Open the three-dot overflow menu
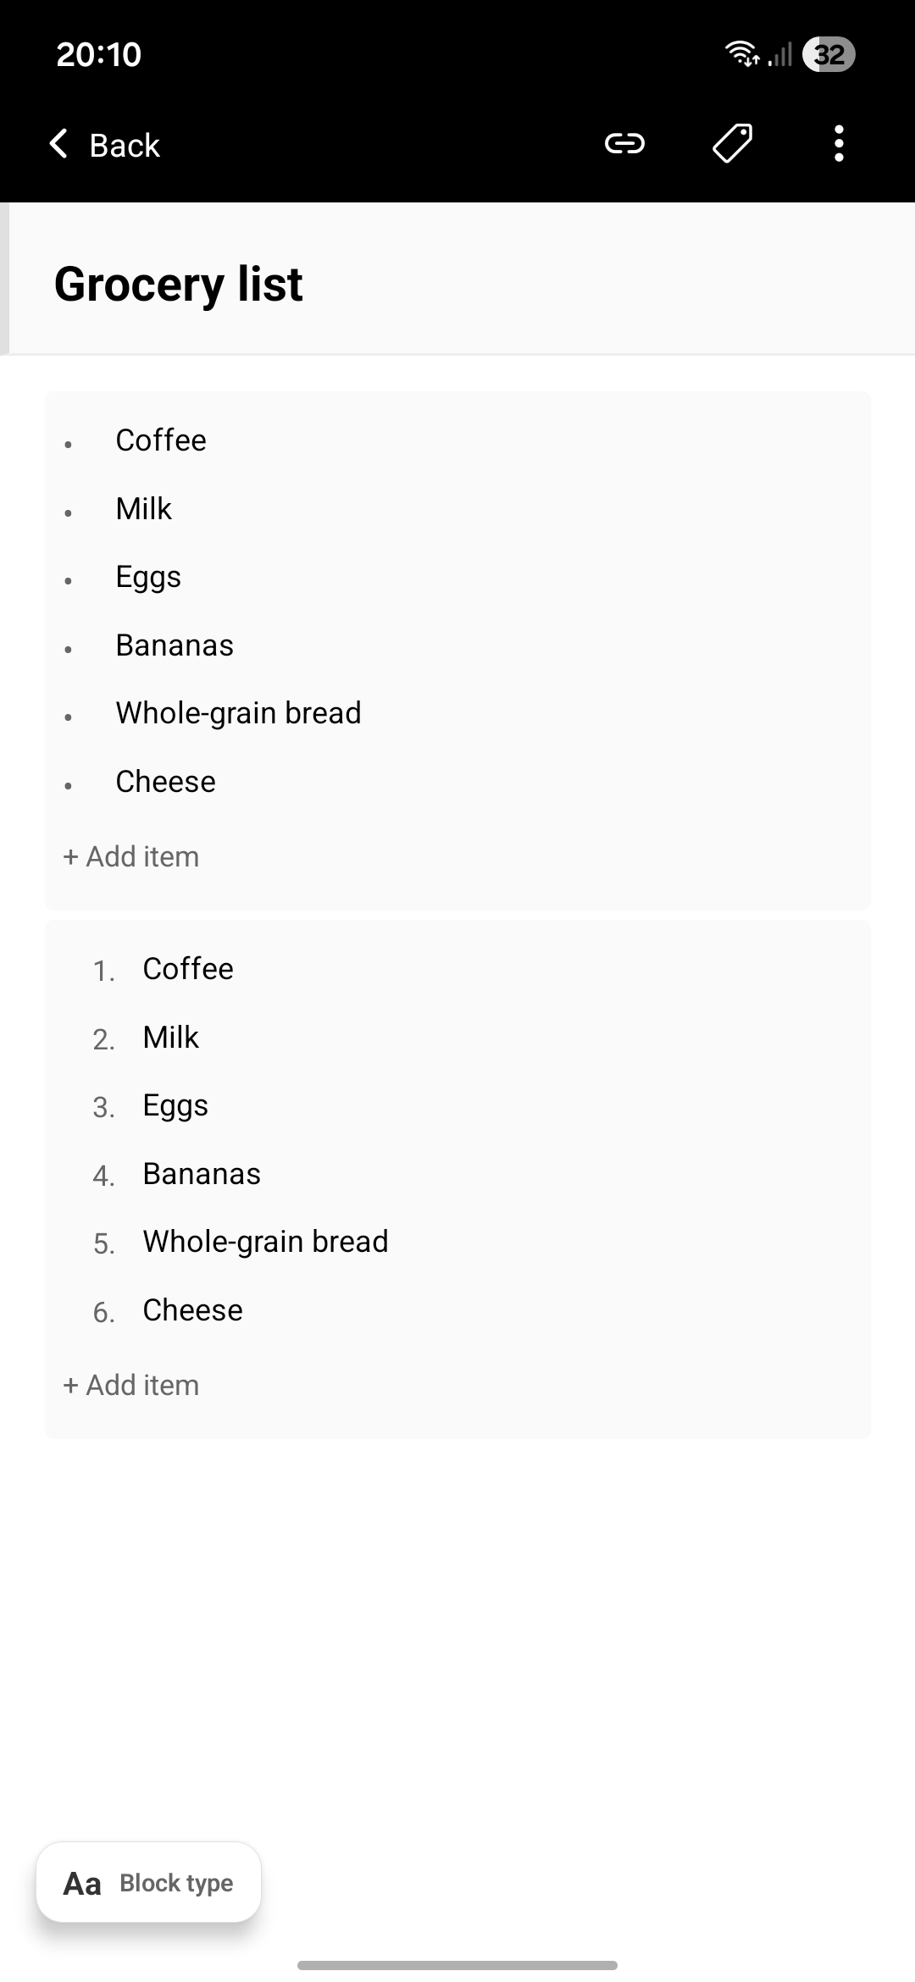The width and height of the screenshot is (915, 1982). [839, 144]
